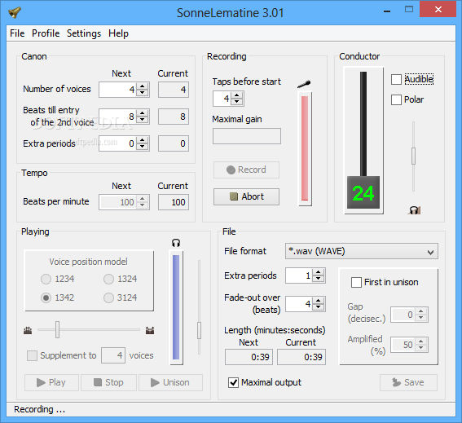Click the blue playing level meter
The height and width of the screenshot is (423, 462).
click(x=176, y=308)
